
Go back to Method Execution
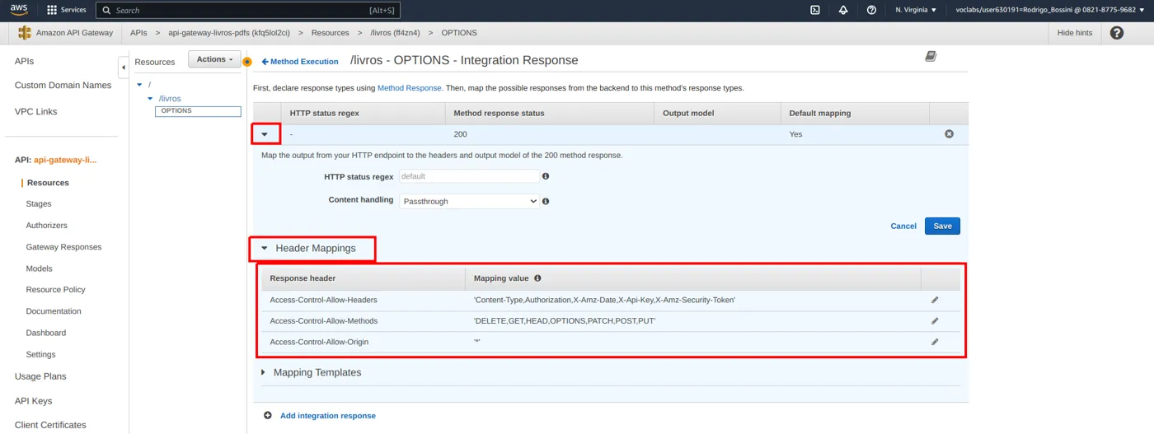coord(300,62)
